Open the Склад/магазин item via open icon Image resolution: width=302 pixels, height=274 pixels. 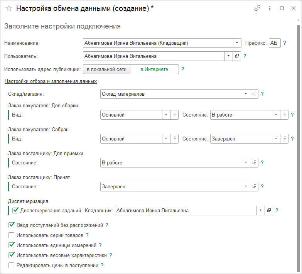tap(255, 94)
